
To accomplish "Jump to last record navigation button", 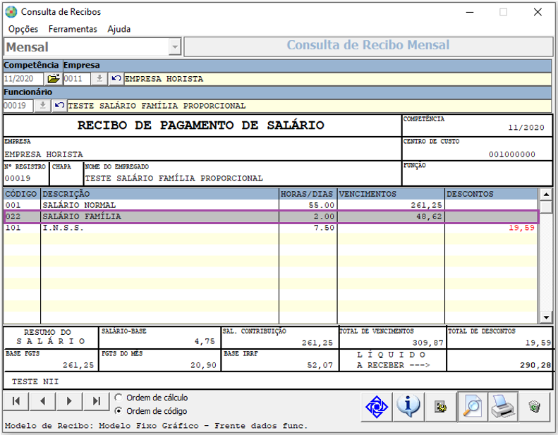I will tap(96, 401).
